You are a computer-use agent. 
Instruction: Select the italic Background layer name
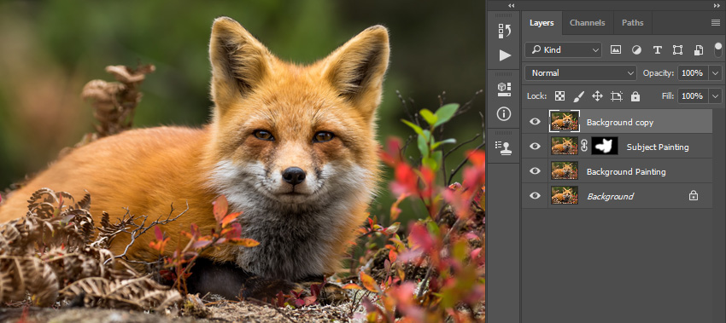[610, 196]
